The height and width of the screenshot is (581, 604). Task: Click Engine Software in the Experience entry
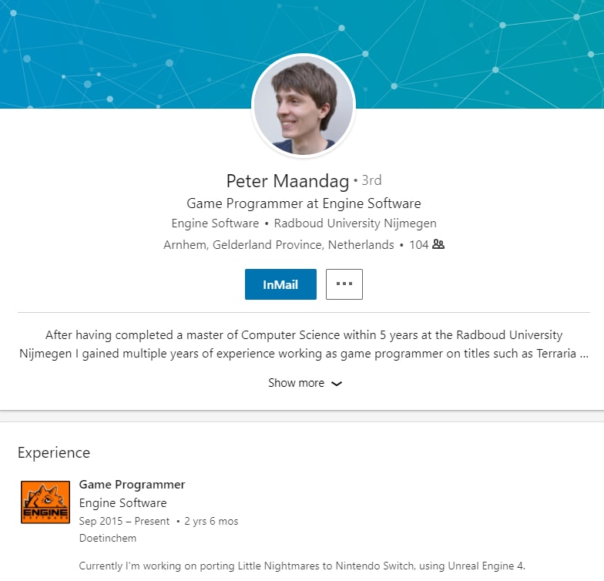(122, 503)
